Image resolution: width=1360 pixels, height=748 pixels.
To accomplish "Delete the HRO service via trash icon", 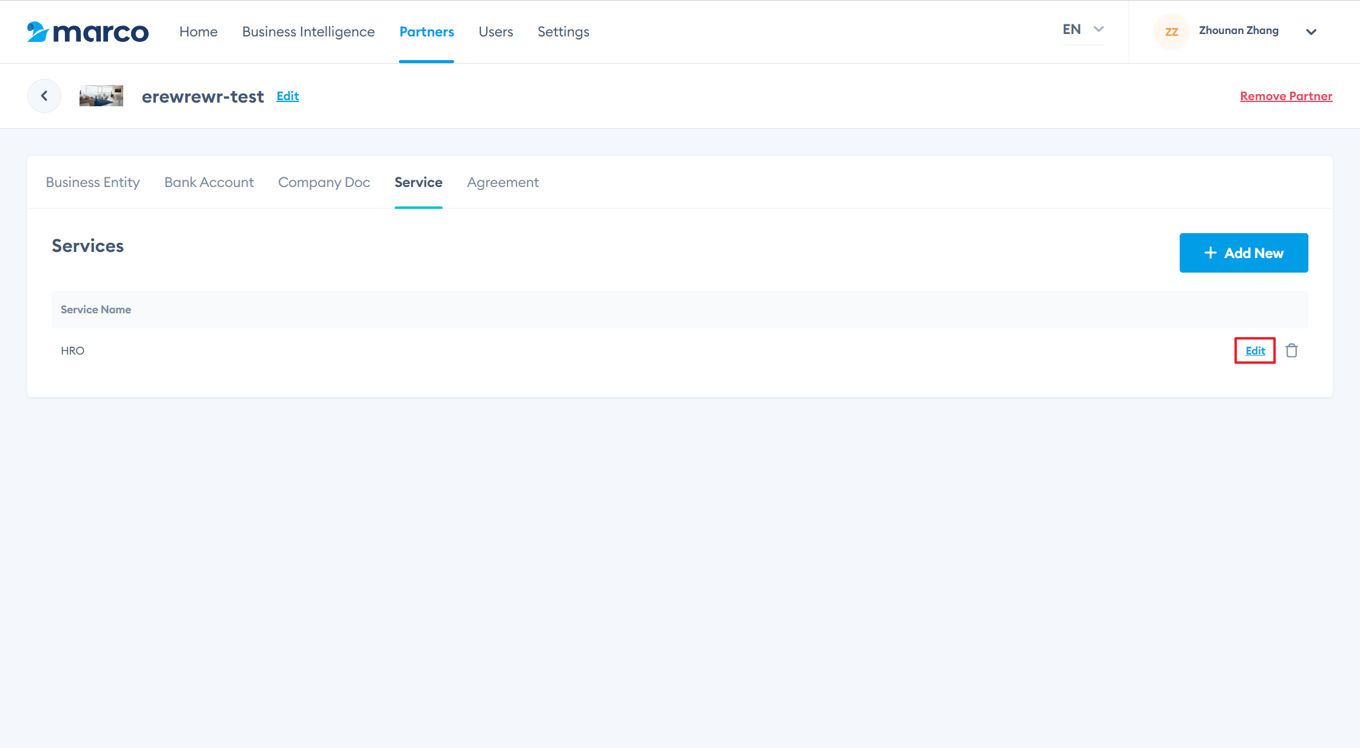I will (x=1291, y=350).
